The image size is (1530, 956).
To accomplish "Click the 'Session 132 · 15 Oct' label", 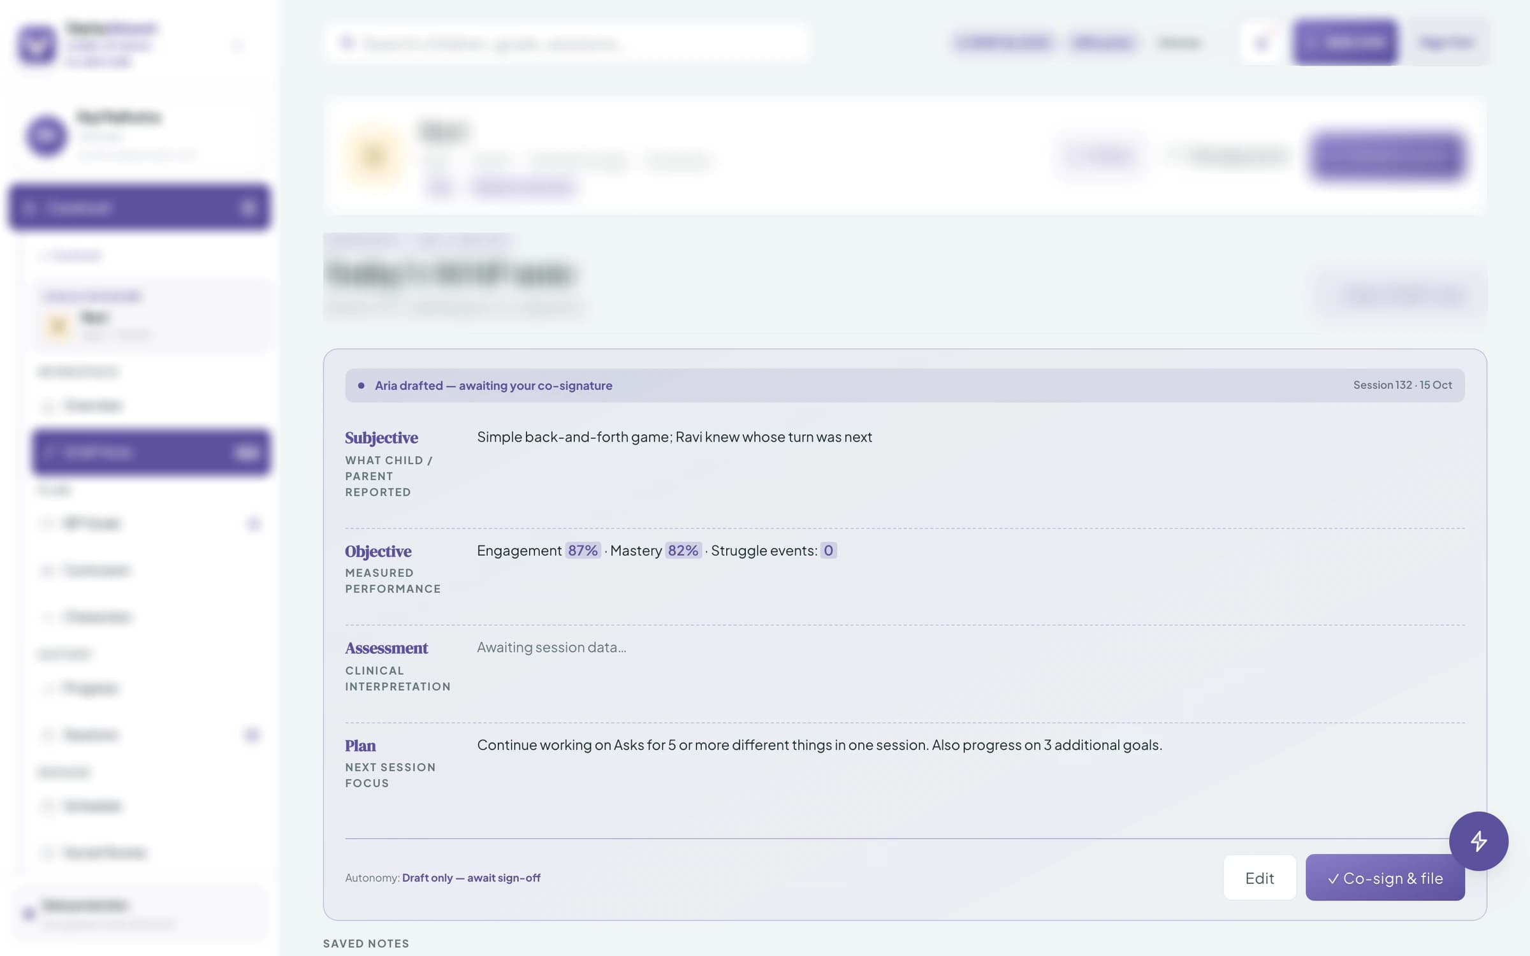I will coord(1402,385).
